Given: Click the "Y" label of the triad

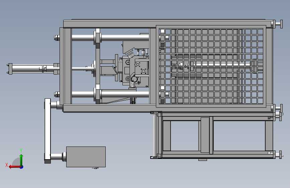Looking at the screenshot, I should tap(21, 150).
